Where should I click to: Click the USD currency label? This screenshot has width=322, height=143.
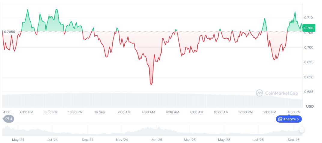coord(310,106)
